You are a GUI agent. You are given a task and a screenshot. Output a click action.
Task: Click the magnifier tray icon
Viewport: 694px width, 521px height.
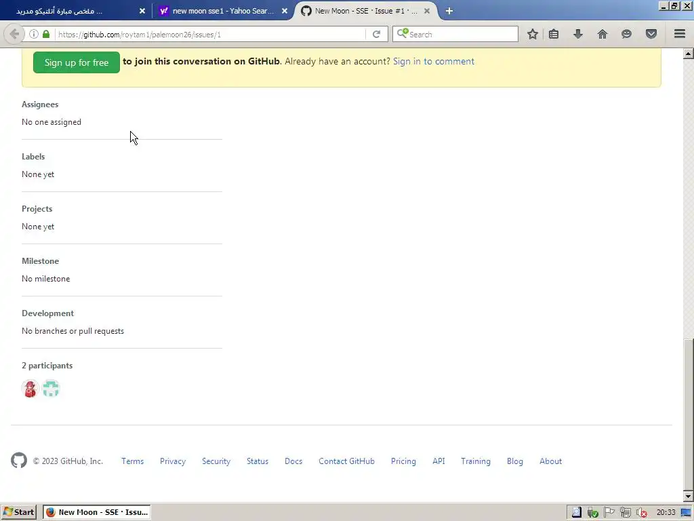click(576, 513)
